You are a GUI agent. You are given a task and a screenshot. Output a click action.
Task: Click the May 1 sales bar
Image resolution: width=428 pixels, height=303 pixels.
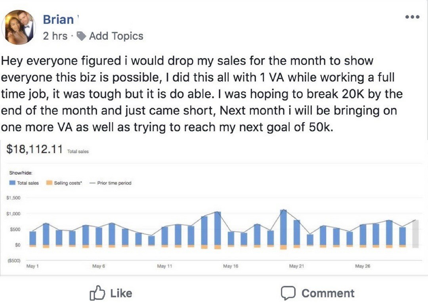tap(33, 238)
